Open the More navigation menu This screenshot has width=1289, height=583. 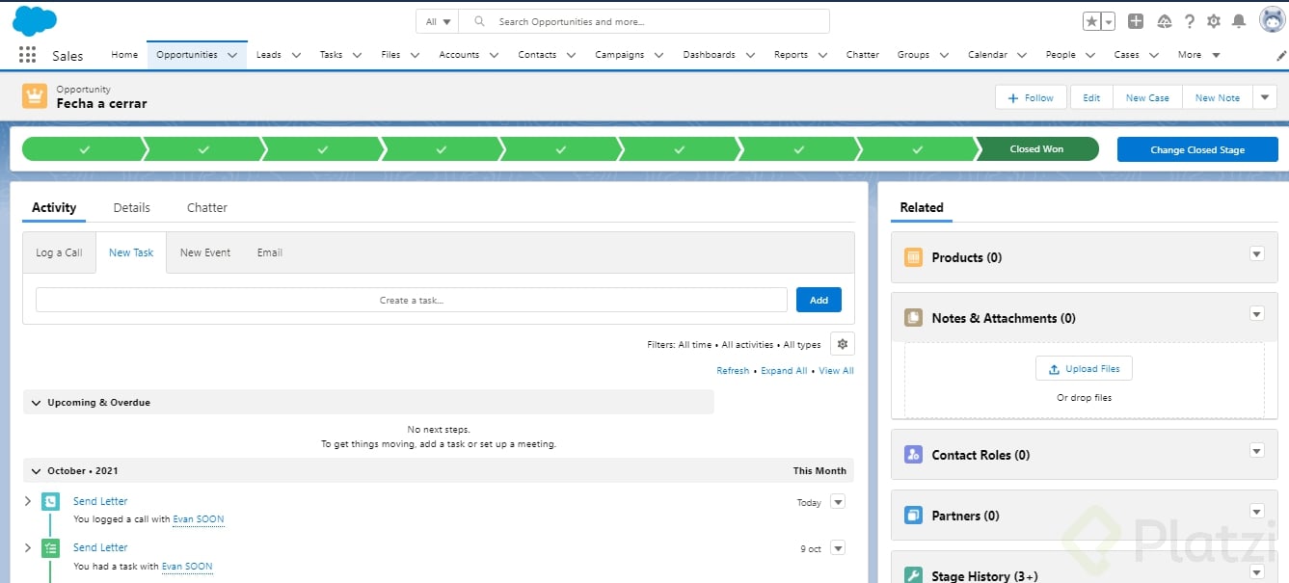coord(1199,55)
